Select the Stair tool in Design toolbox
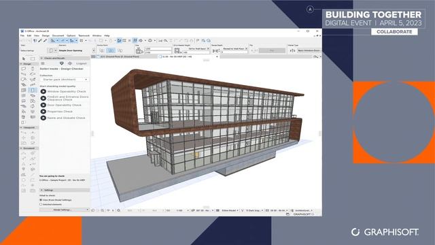435x245 pixels. pyautogui.click(x=24, y=84)
